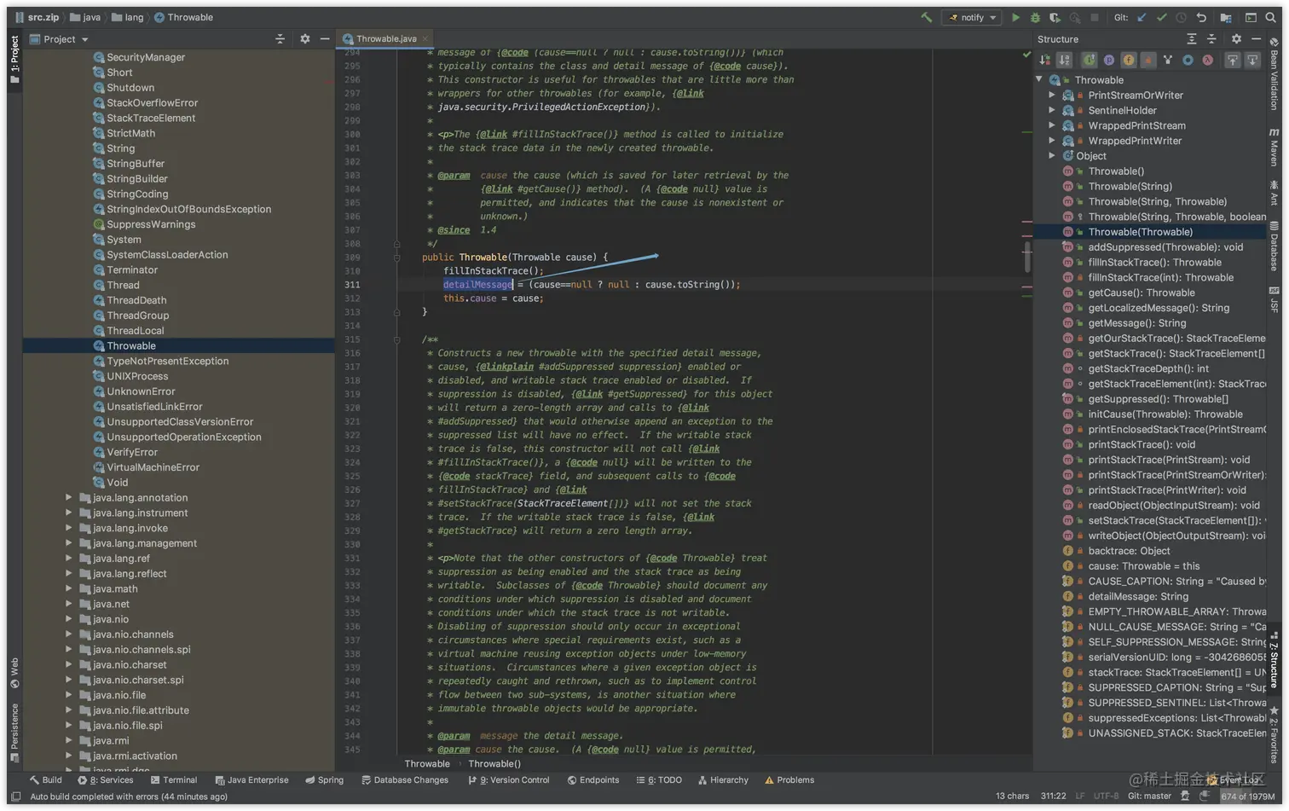Hide the Structure panel with minus icon
This screenshot has width=1289, height=811.
1256,39
